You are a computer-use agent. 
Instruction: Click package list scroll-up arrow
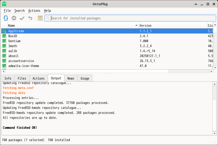[215, 25]
